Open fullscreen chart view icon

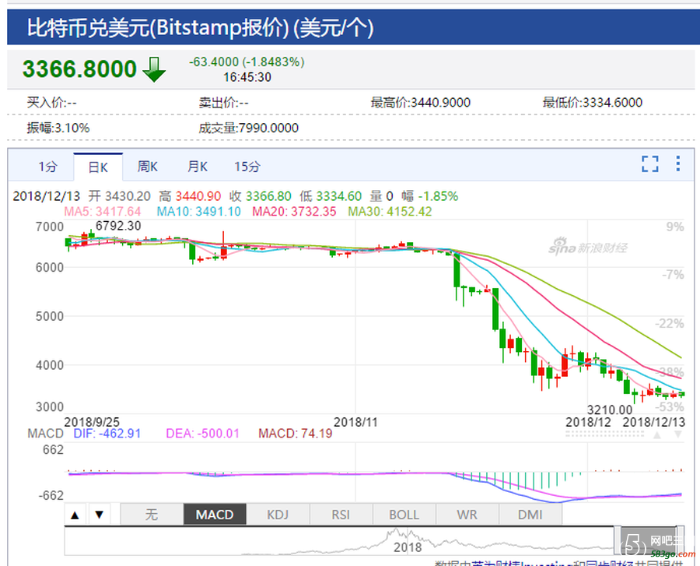coord(650,164)
